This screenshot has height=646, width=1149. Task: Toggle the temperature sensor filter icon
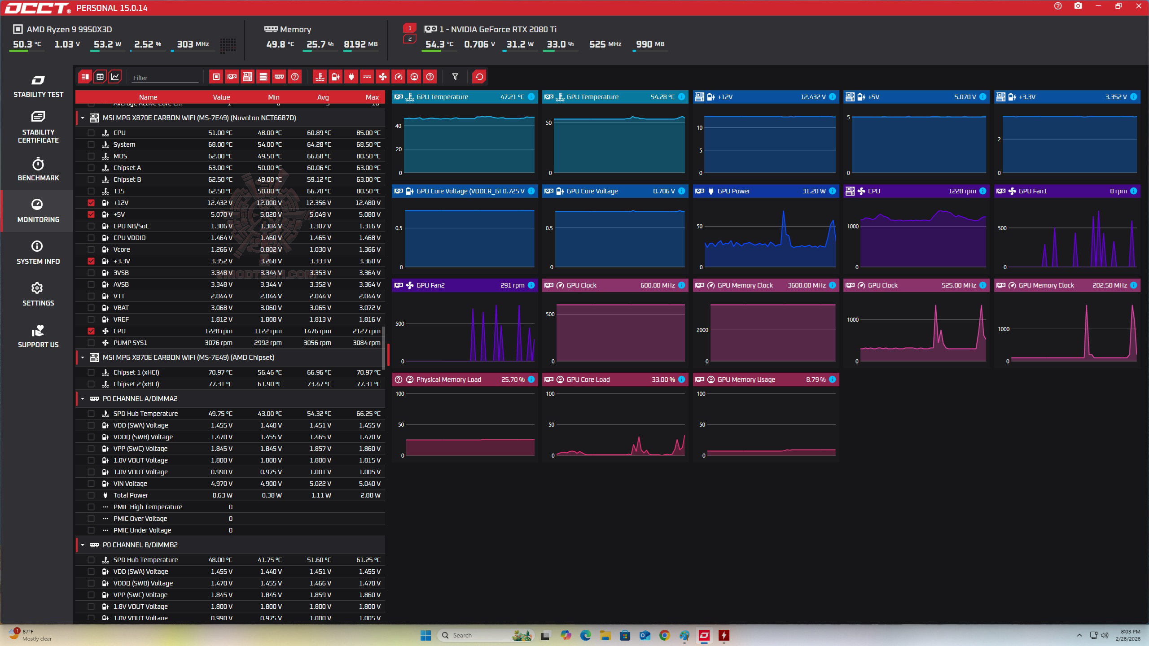(x=320, y=77)
